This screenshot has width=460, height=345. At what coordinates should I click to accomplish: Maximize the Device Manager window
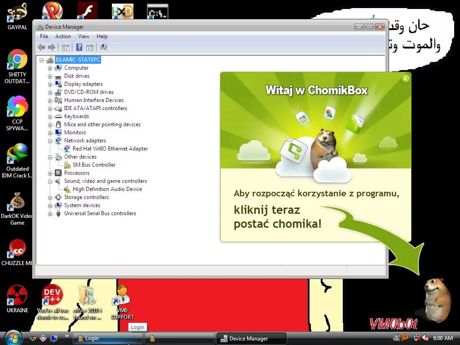click(x=369, y=27)
